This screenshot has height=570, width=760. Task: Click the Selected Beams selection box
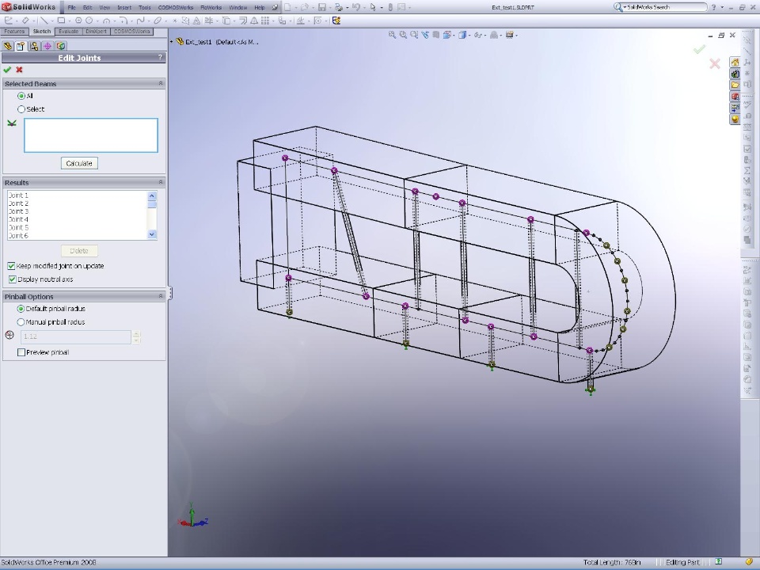coord(91,135)
